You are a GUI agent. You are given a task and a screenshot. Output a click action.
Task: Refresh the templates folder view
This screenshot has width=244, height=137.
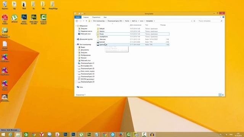point(194,21)
